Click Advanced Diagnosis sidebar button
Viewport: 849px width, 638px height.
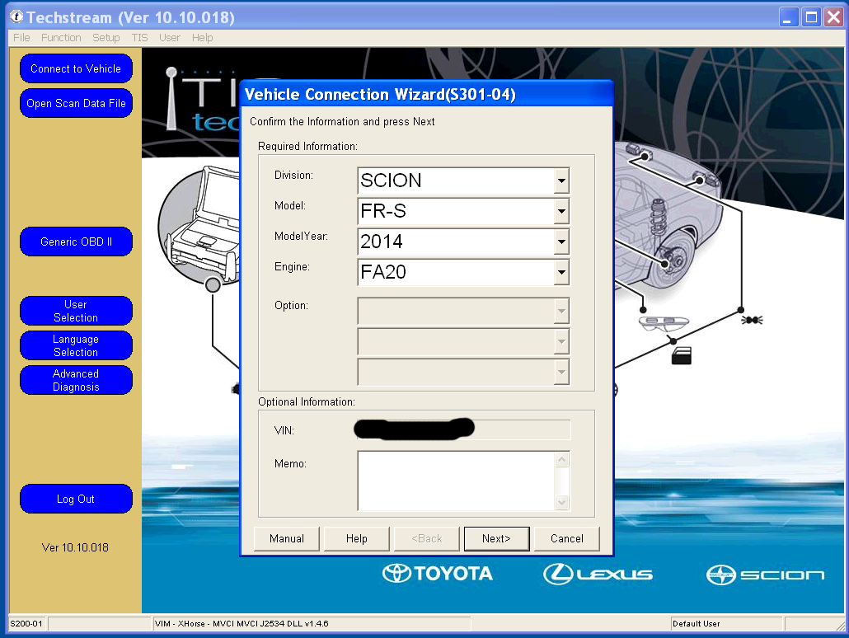(76, 380)
